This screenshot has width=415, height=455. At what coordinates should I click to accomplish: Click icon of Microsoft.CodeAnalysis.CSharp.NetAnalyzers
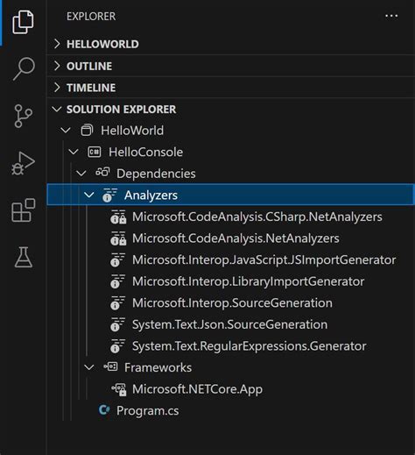pyautogui.click(x=118, y=217)
